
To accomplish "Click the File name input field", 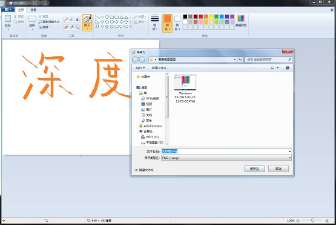I will tap(226, 152).
